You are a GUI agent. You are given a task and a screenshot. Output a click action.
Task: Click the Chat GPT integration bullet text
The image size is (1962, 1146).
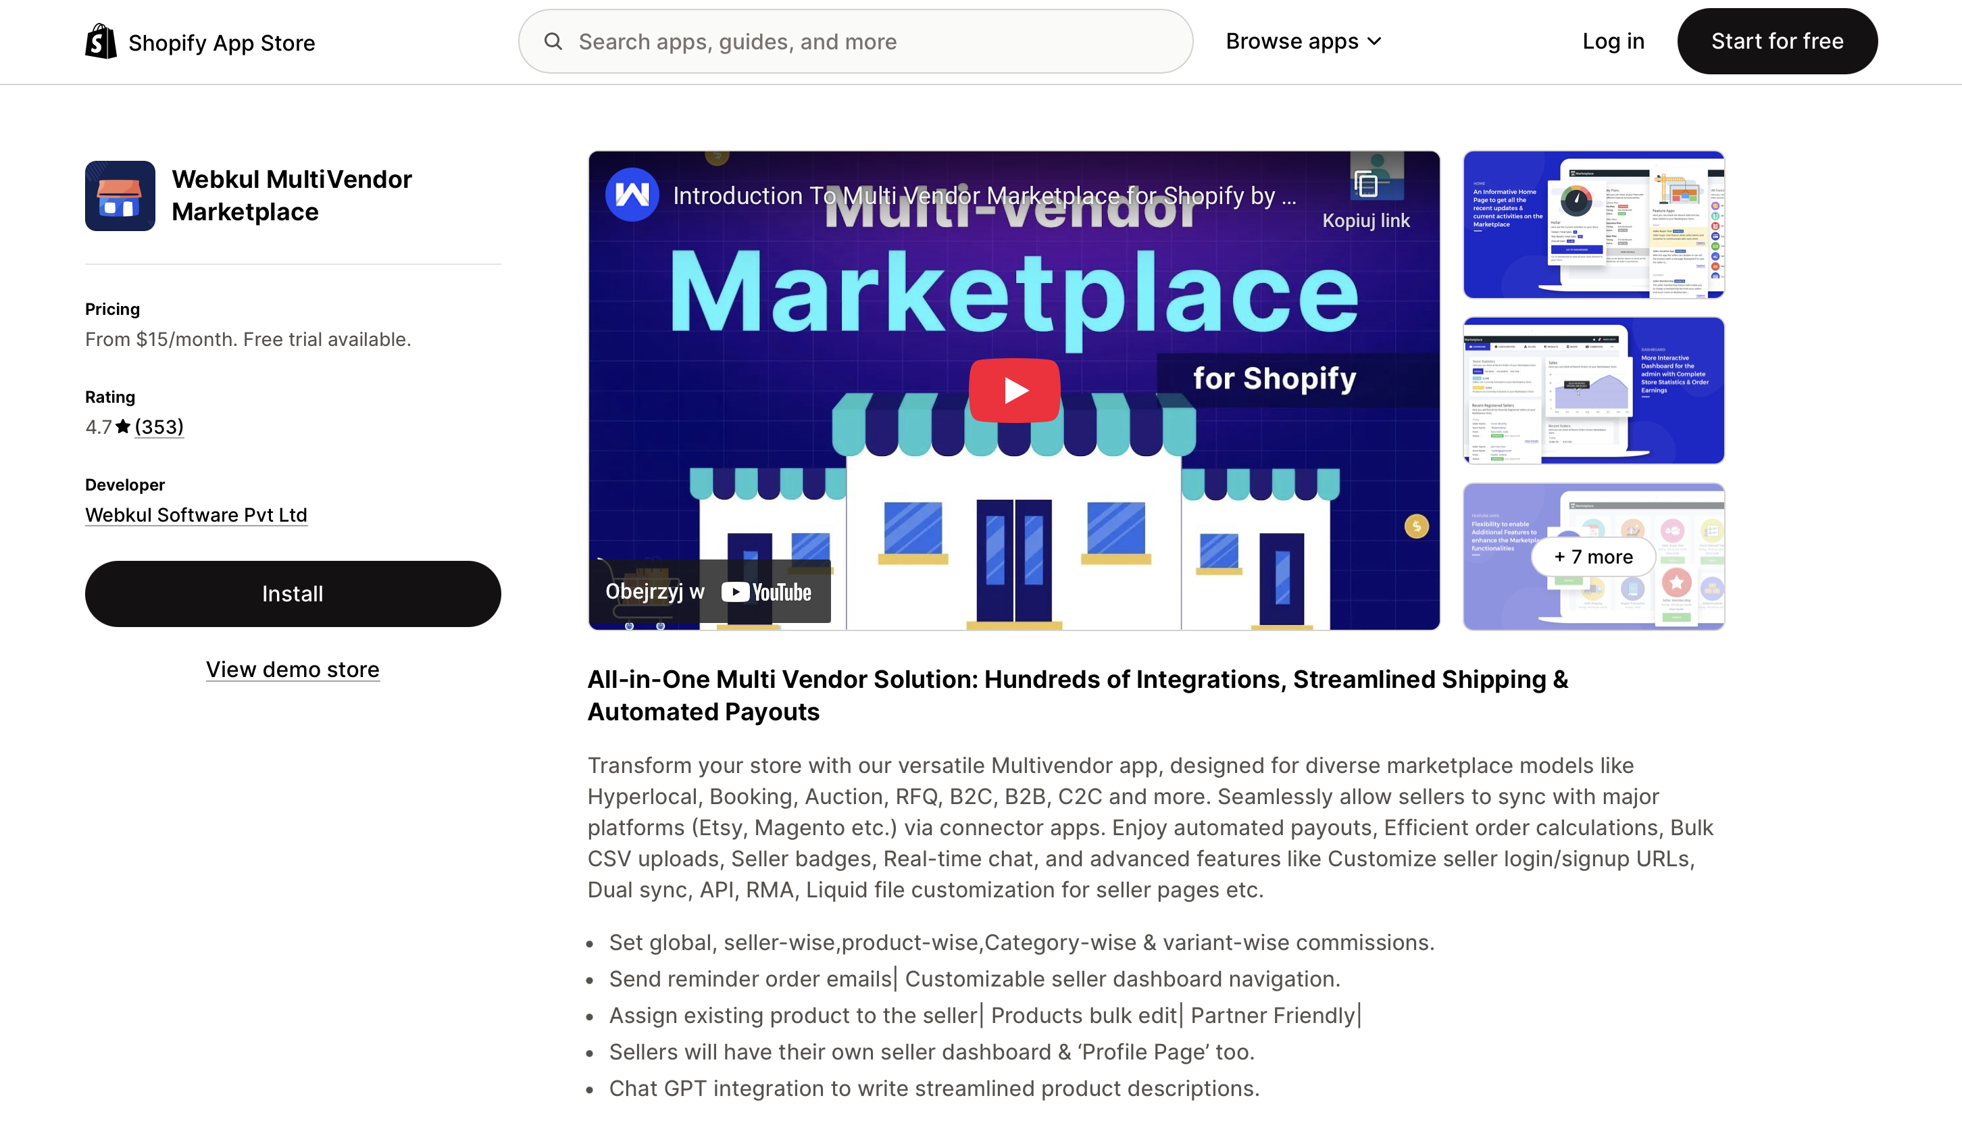coord(934,1089)
